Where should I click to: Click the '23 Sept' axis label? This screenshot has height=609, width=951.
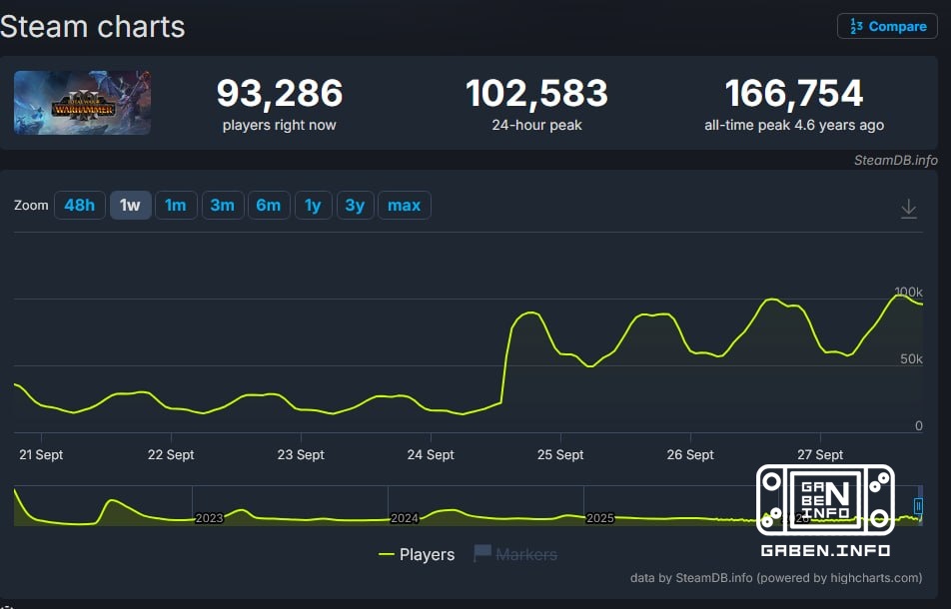301,454
